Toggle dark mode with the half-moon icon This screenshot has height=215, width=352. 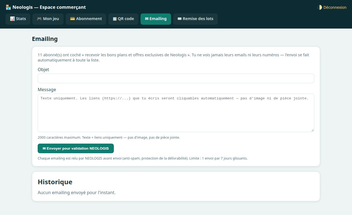tap(320, 7)
